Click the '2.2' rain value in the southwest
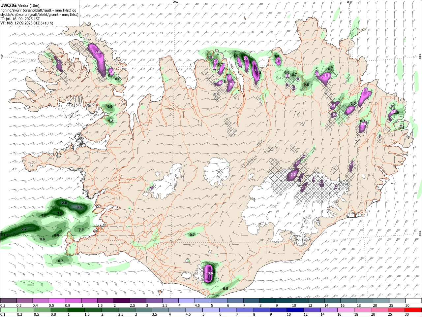 [24, 229]
